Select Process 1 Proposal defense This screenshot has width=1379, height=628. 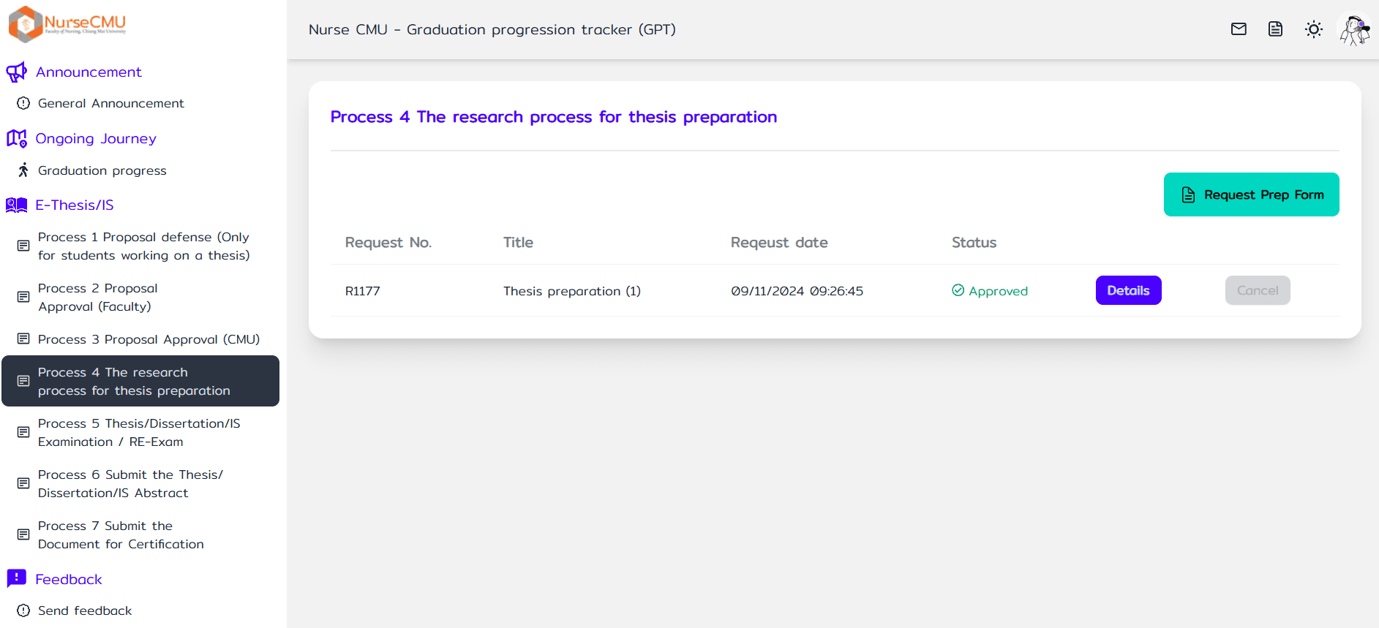(143, 246)
